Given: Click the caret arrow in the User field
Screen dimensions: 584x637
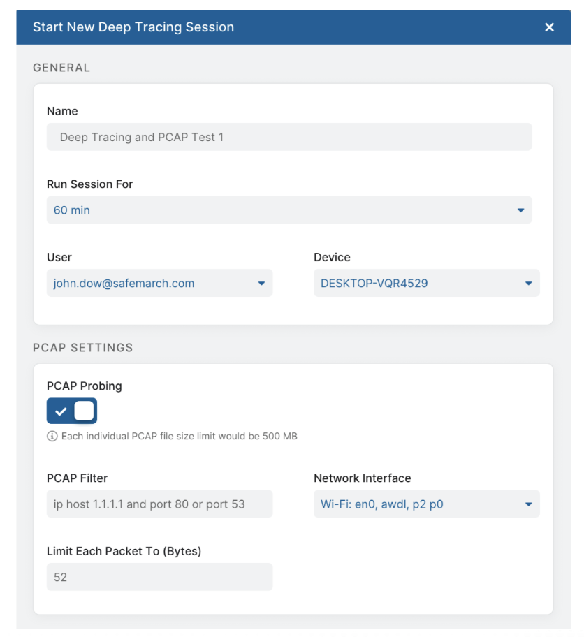Looking at the screenshot, I should point(261,284).
